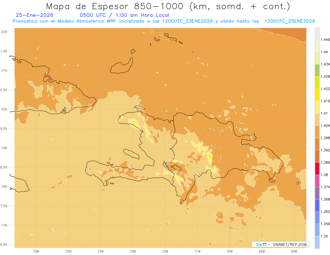Image resolution: width=330 pixels, height=255 pixels.
Task: Click the '1.35' colorbar value
Action: [x=324, y=236]
